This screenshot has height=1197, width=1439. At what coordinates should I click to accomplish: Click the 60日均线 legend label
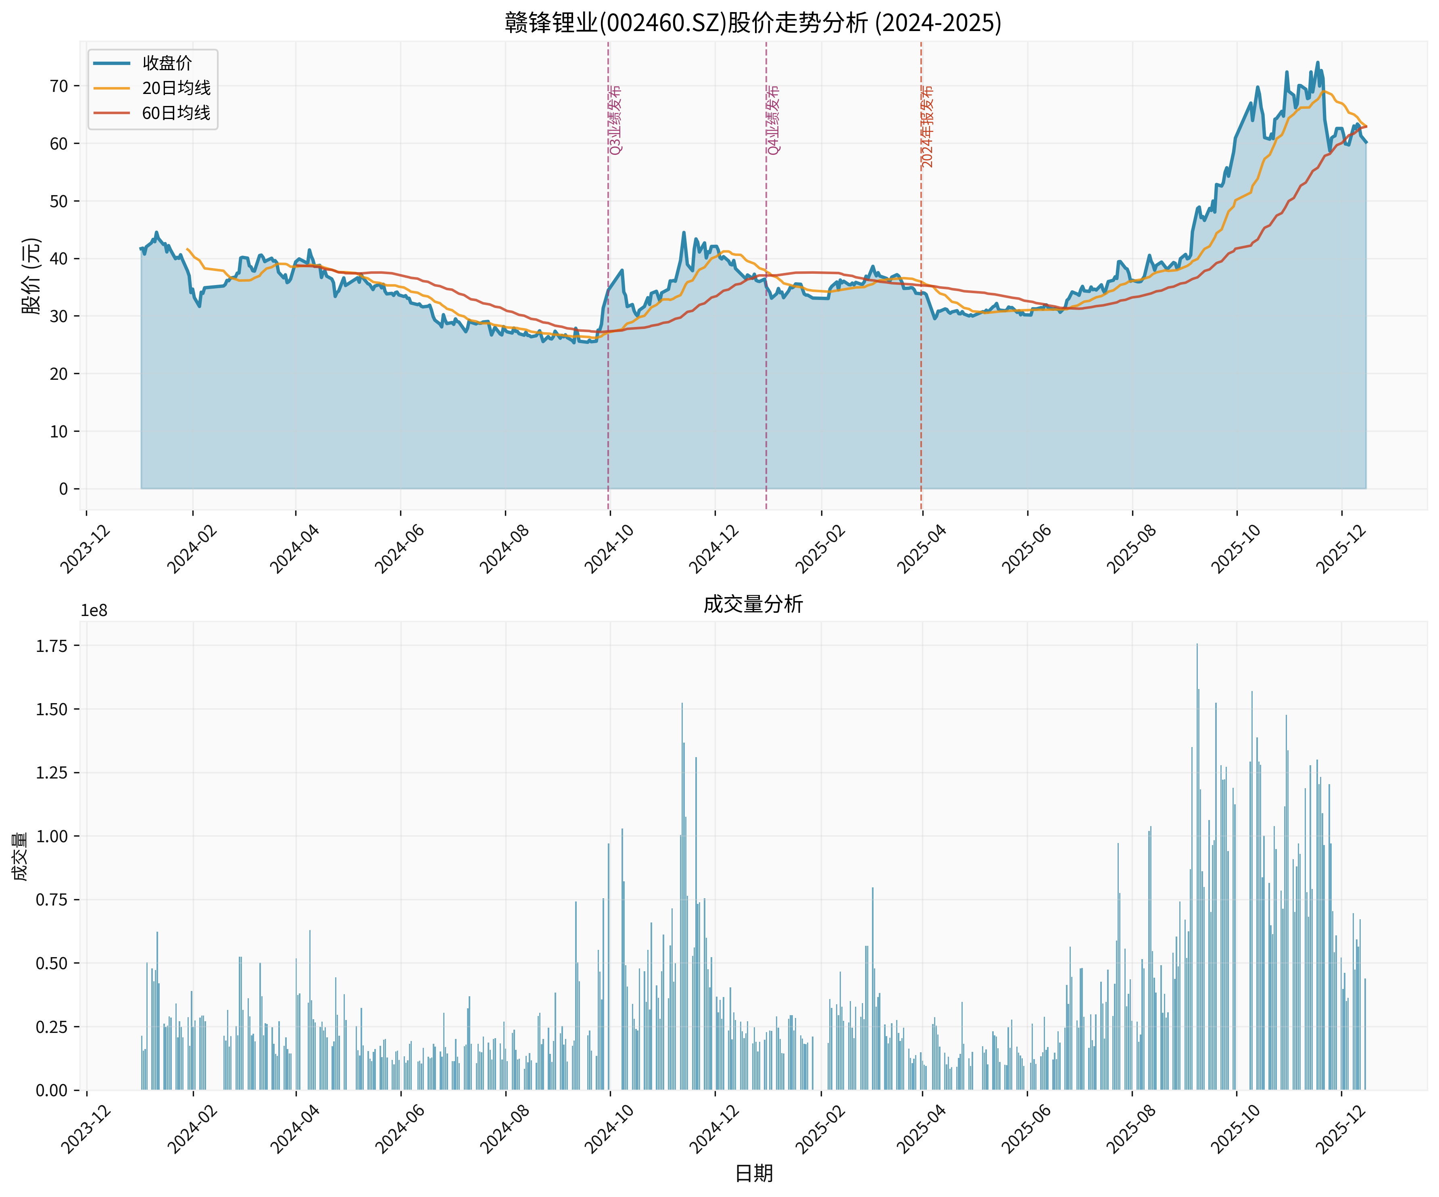[176, 113]
